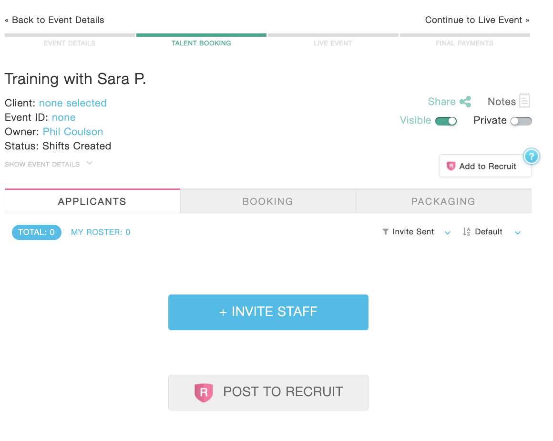Open the Notes notepad icon
The width and height of the screenshot is (553, 441).
tap(525, 101)
